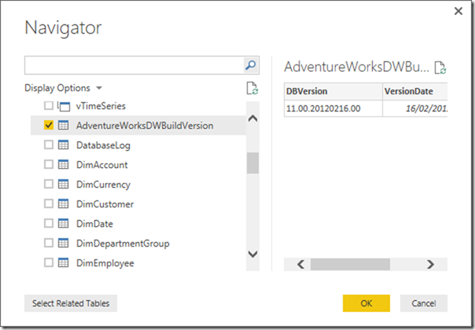Check the DimDepartmentGroup checkbox

click(x=49, y=243)
